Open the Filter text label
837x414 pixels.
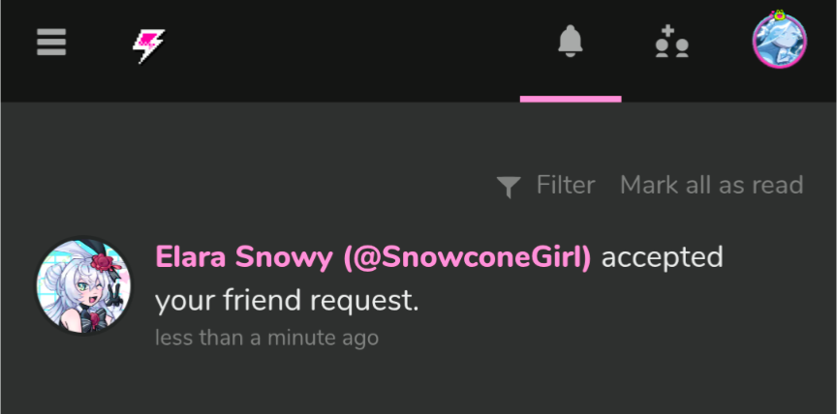tap(566, 185)
